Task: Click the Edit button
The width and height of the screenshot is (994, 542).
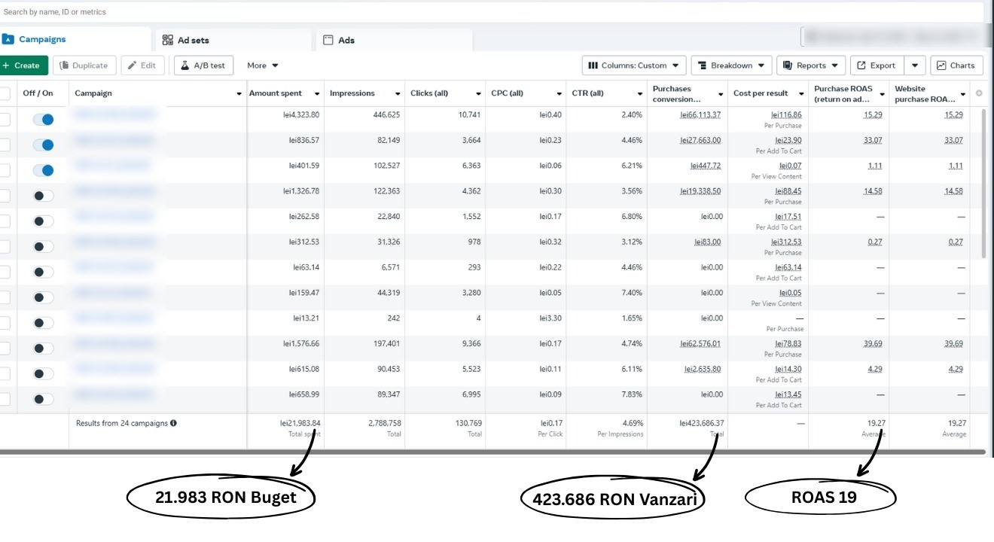Action: click(142, 65)
